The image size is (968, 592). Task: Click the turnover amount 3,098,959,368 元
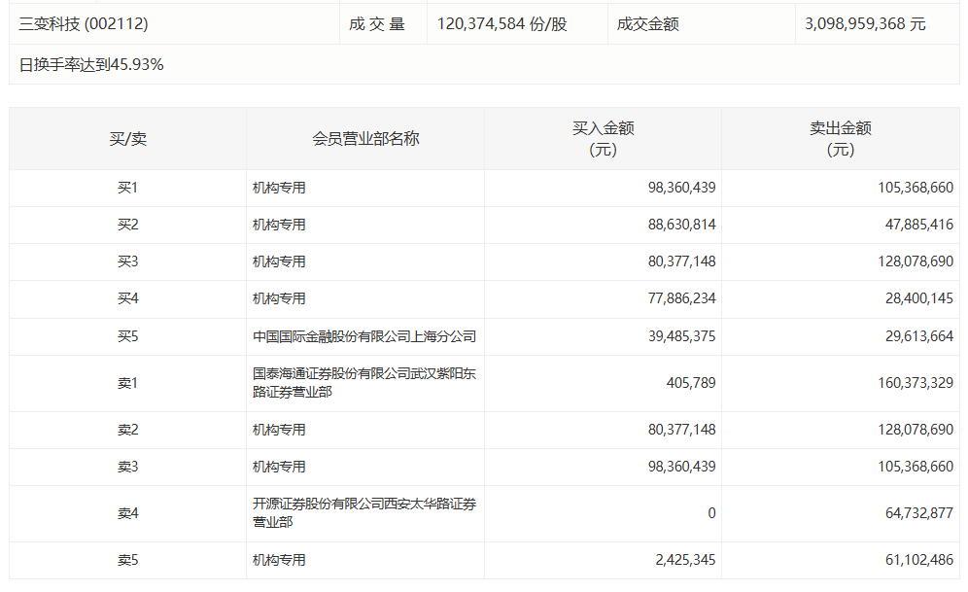click(x=865, y=23)
